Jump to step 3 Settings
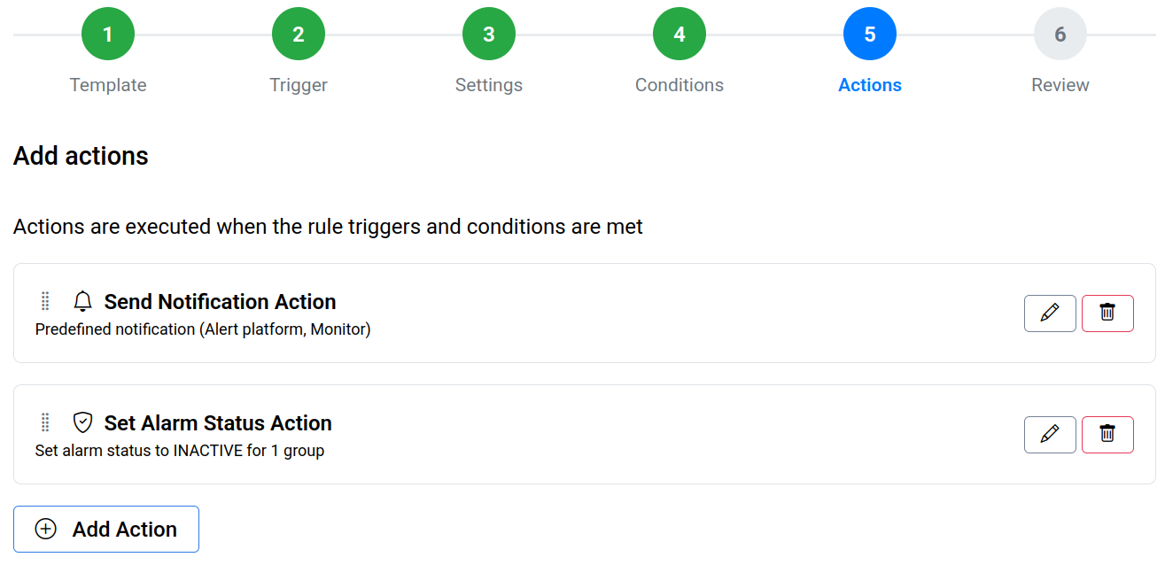This screenshot has width=1165, height=565. click(x=489, y=35)
